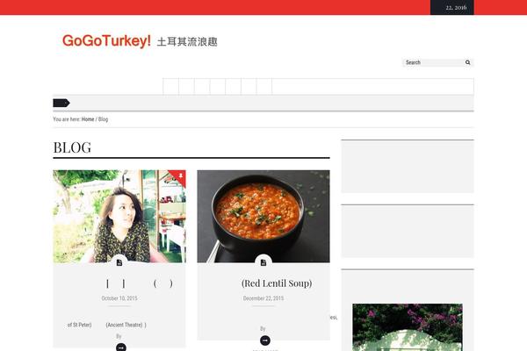Screen dimensions: 527x351
Task: Open the (Red Lentil Soup) post title
Action: (x=277, y=283)
